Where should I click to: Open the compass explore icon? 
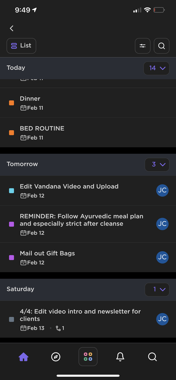point(56,357)
